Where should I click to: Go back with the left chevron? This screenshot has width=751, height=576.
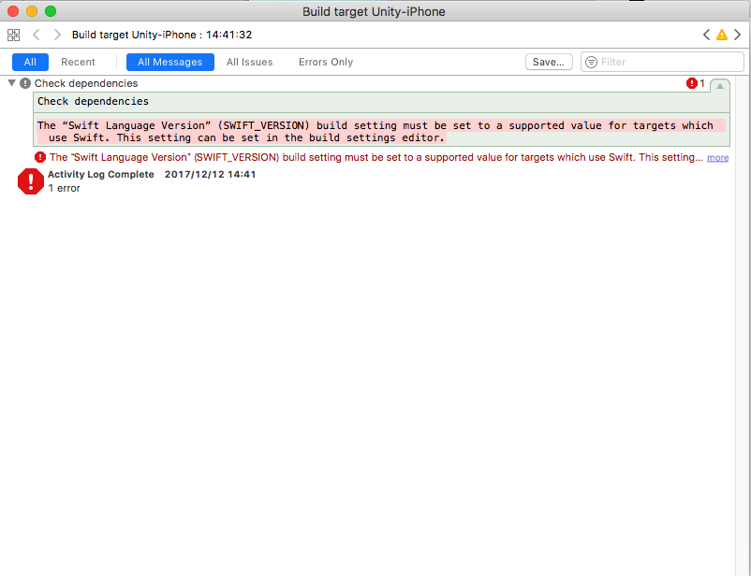click(x=36, y=35)
